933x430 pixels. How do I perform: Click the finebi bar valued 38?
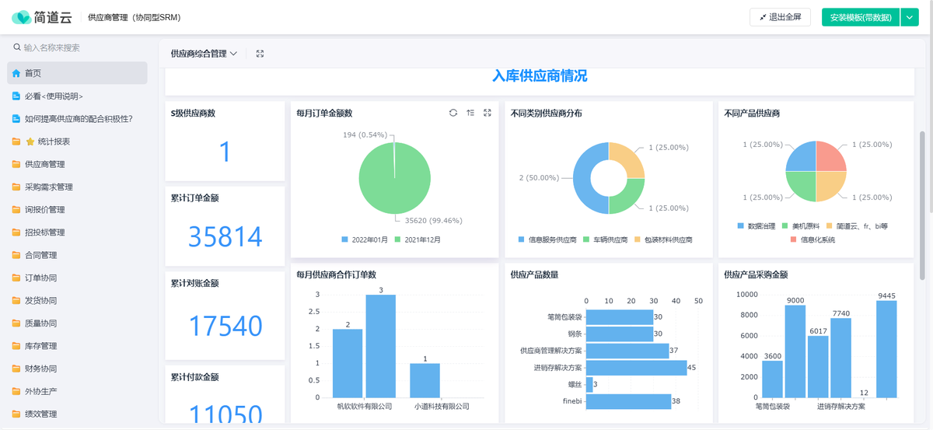click(628, 401)
